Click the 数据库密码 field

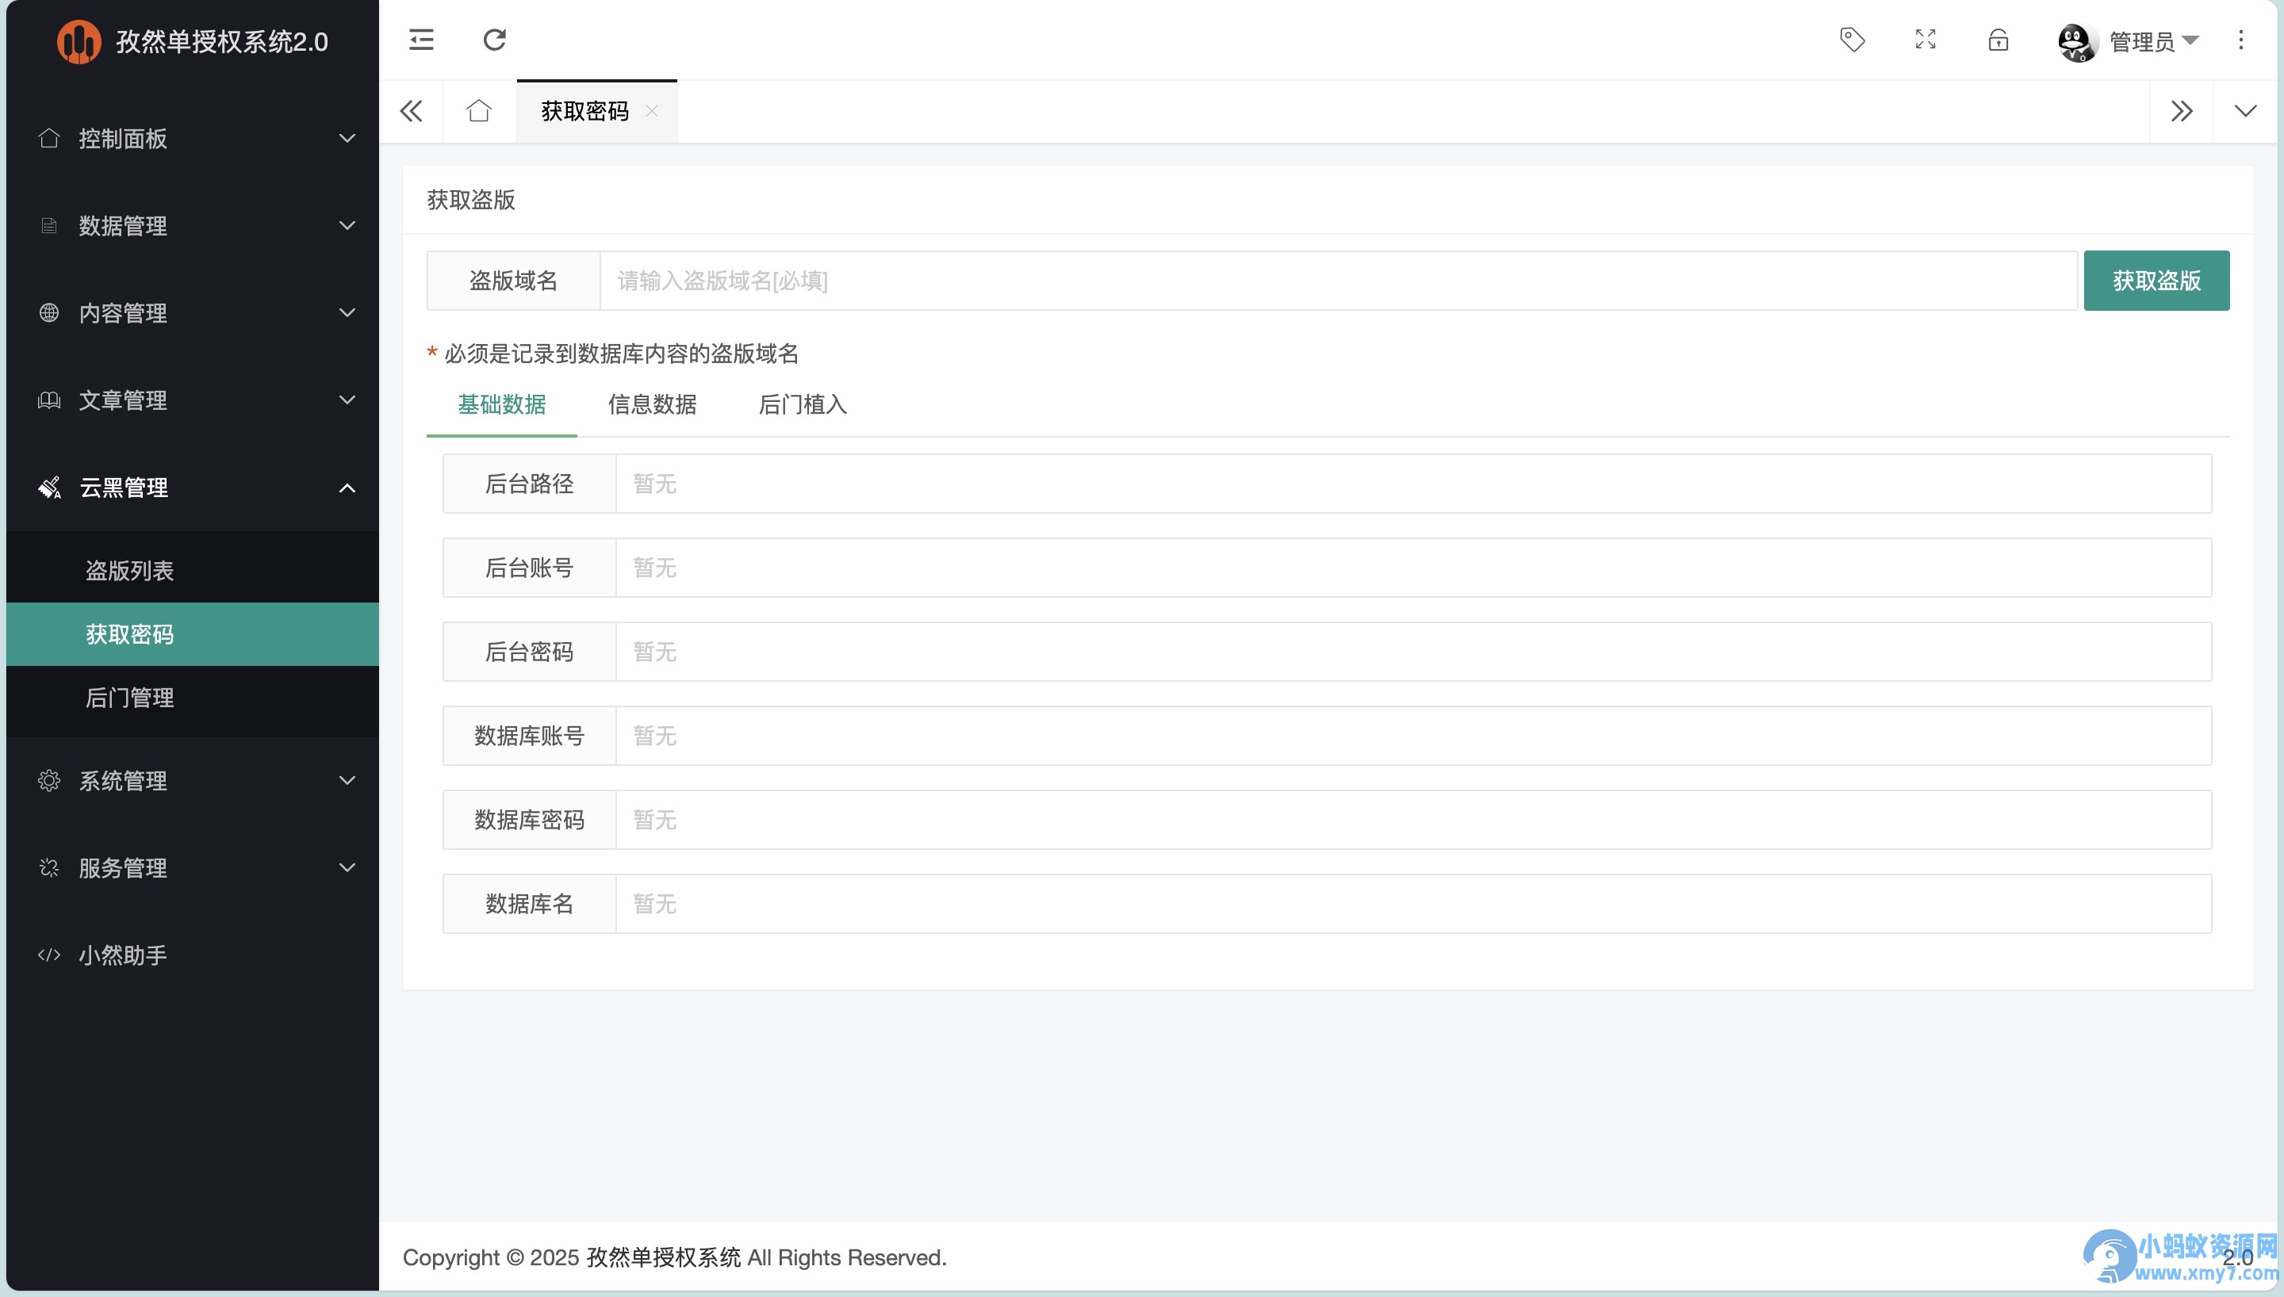[1412, 820]
